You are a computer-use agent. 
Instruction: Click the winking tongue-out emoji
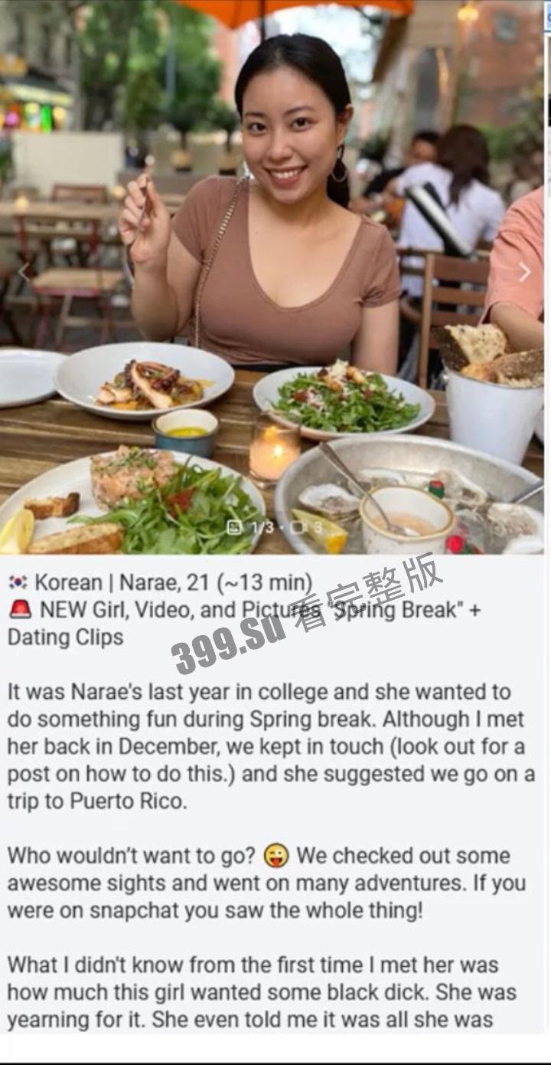click(x=275, y=856)
